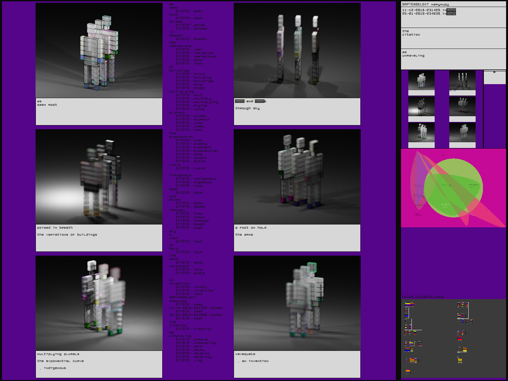This screenshot has width=508, height=381.
Task: Click highlighted word "doors" after "and" in caption
Action: [260, 101]
